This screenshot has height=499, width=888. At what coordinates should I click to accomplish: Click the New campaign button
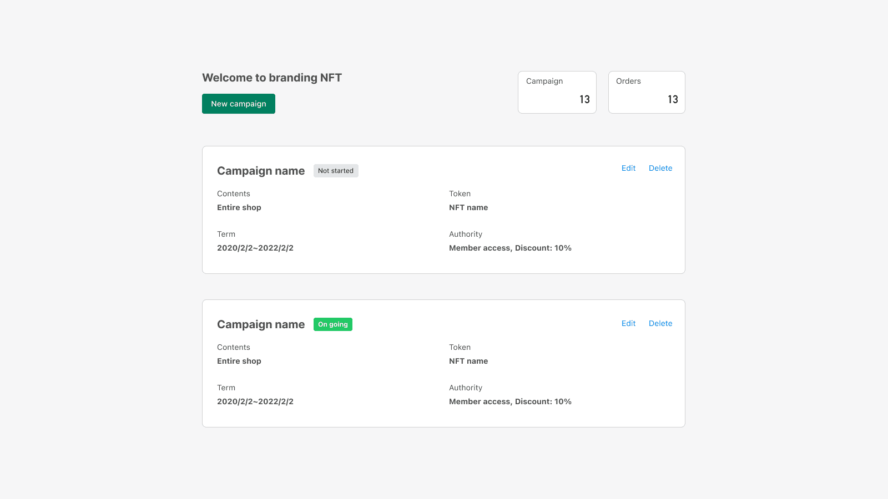(238, 104)
